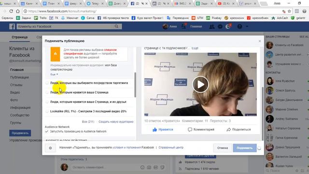Click the Facebook logo icon
The image size is (309, 174).
12,27
